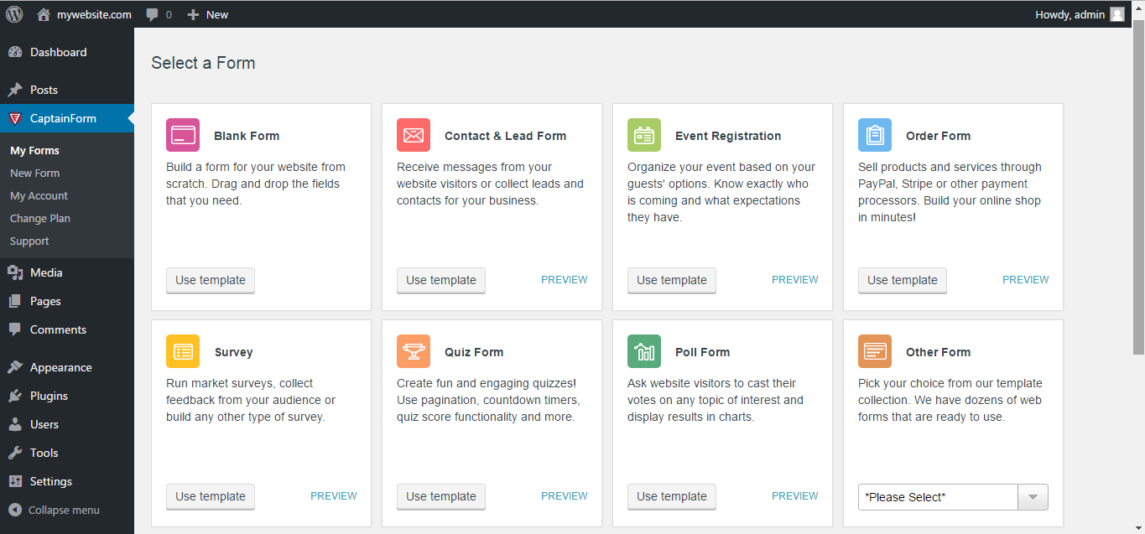Click the Posts pushpin icon

15,90
